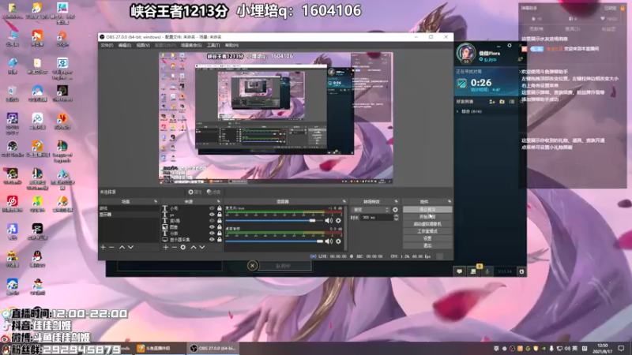Click the microphone icon in League client bottom bar
The height and width of the screenshot is (355, 632).
(487, 271)
